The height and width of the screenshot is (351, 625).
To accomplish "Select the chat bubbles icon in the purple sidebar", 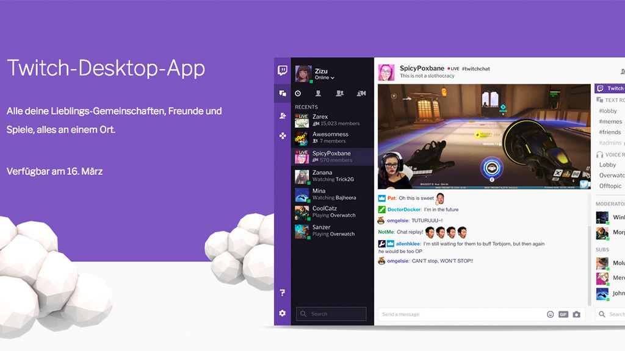I will [282, 93].
